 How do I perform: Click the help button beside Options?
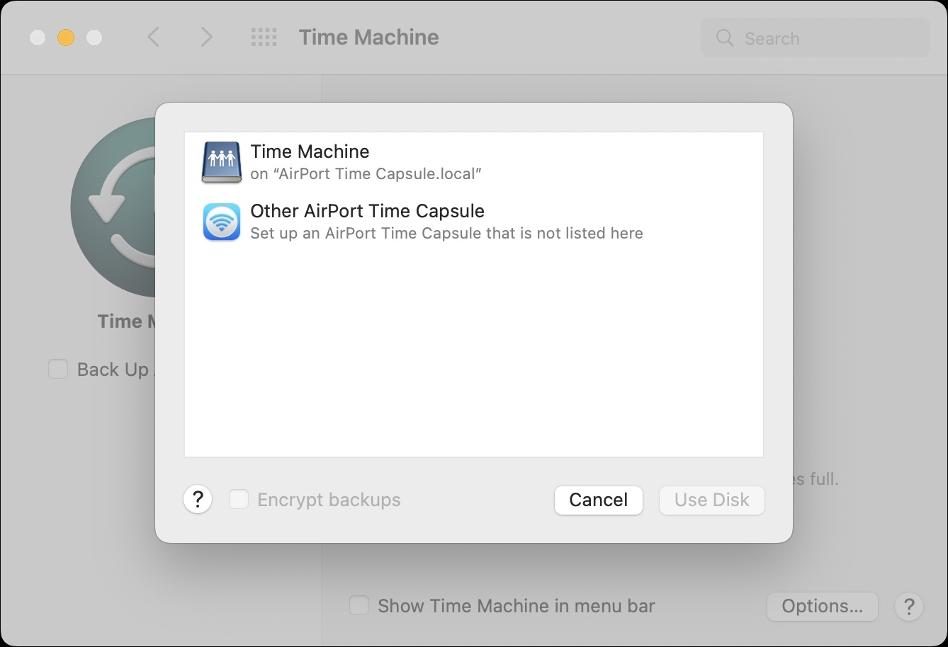click(909, 606)
